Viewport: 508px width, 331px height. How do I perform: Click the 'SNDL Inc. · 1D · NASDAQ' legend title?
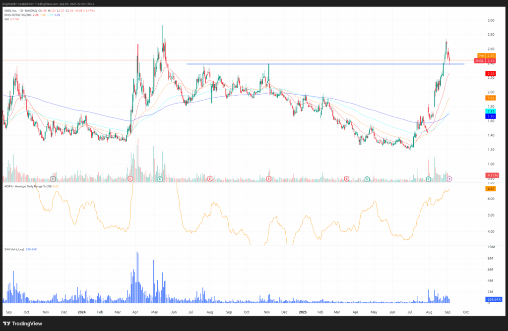click(20, 11)
